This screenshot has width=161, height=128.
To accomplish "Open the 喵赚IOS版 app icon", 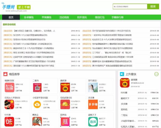I will (x=9, y=87).
